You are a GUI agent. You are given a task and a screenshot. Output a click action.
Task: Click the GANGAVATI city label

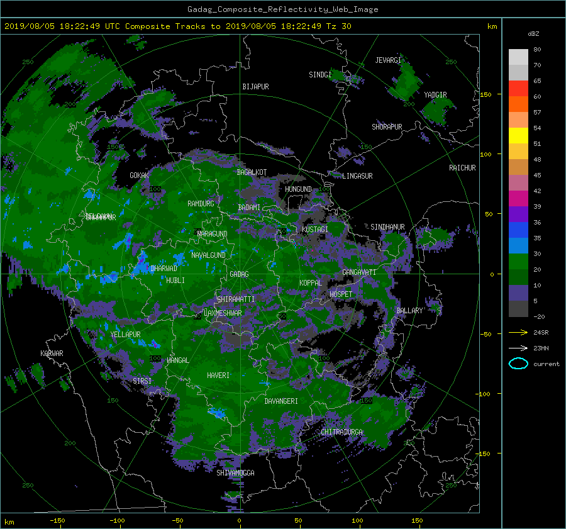(359, 272)
